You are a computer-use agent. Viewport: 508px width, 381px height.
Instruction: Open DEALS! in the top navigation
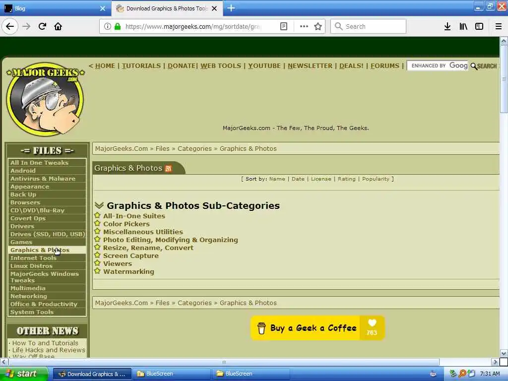(x=351, y=66)
